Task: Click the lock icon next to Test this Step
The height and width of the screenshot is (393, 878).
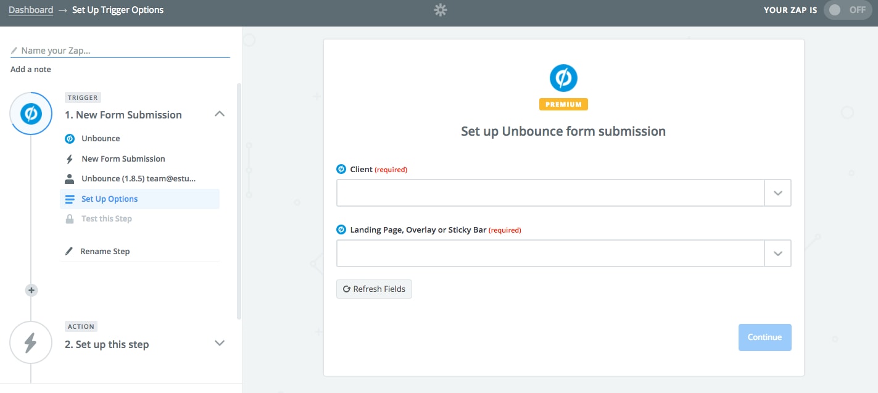Action: pos(70,218)
